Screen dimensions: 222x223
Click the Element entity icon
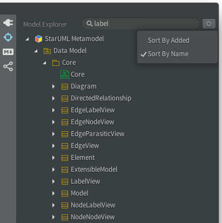[65, 158]
